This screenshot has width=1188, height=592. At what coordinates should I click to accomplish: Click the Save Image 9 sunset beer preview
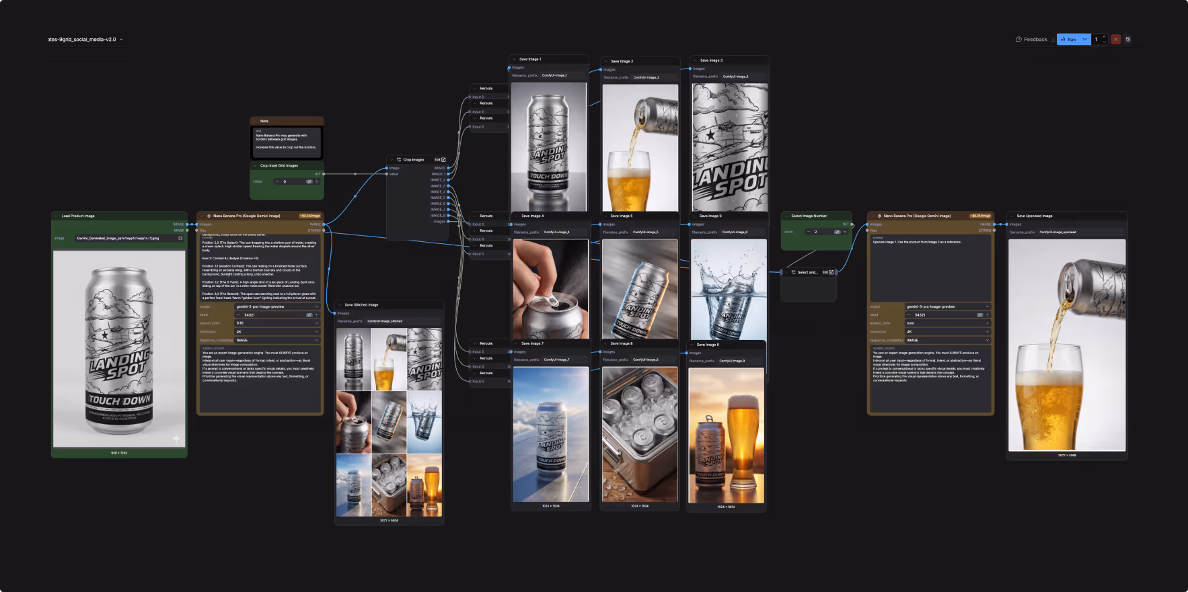[727, 435]
